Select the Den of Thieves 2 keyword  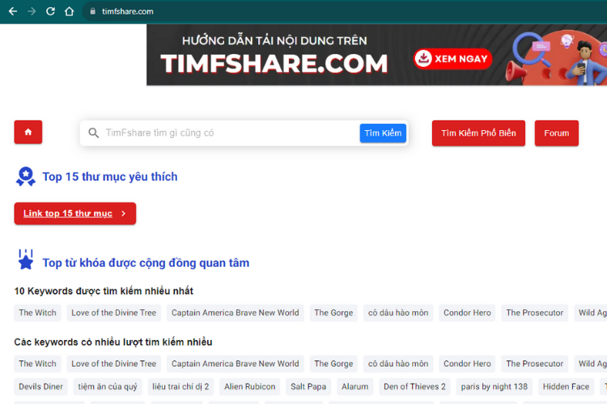click(414, 386)
